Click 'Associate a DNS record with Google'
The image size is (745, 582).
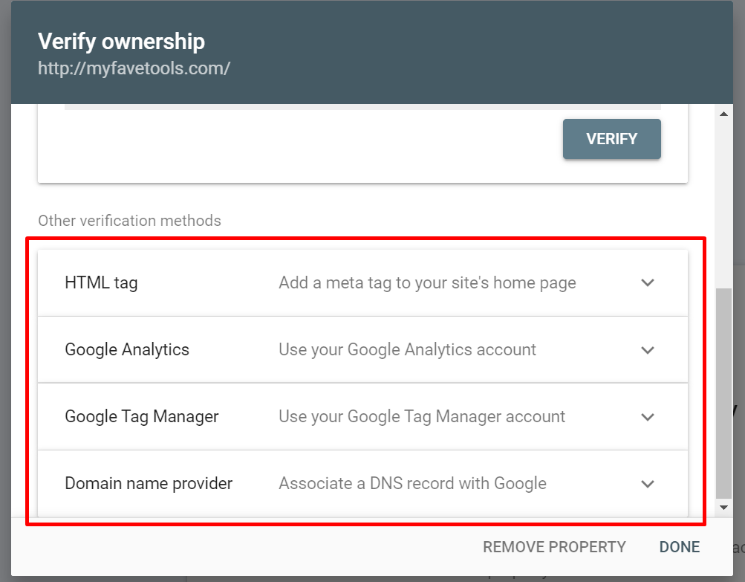tap(412, 484)
